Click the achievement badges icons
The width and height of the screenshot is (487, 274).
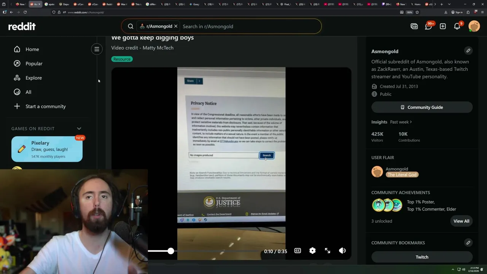[x=387, y=205]
